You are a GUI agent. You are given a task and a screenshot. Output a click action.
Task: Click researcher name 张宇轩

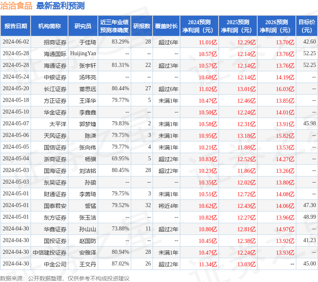pyautogui.click(x=88, y=66)
